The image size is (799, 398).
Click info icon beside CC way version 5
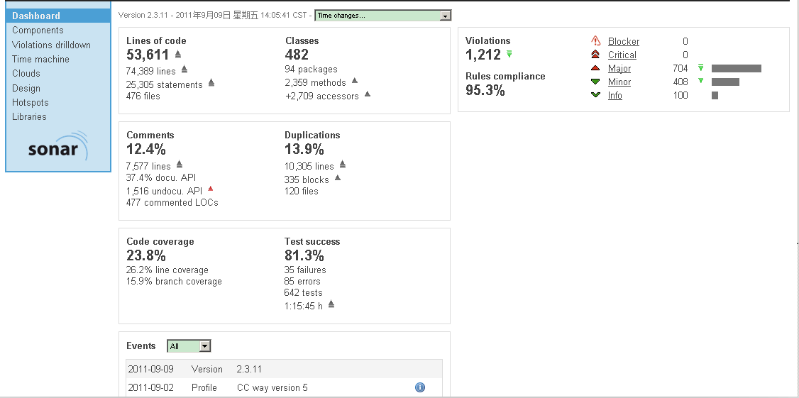click(x=420, y=387)
